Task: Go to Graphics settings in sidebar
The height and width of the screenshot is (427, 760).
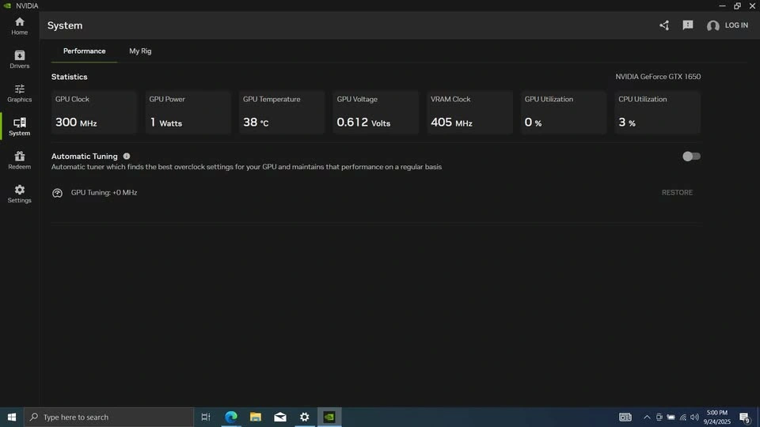Action: point(19,93)
